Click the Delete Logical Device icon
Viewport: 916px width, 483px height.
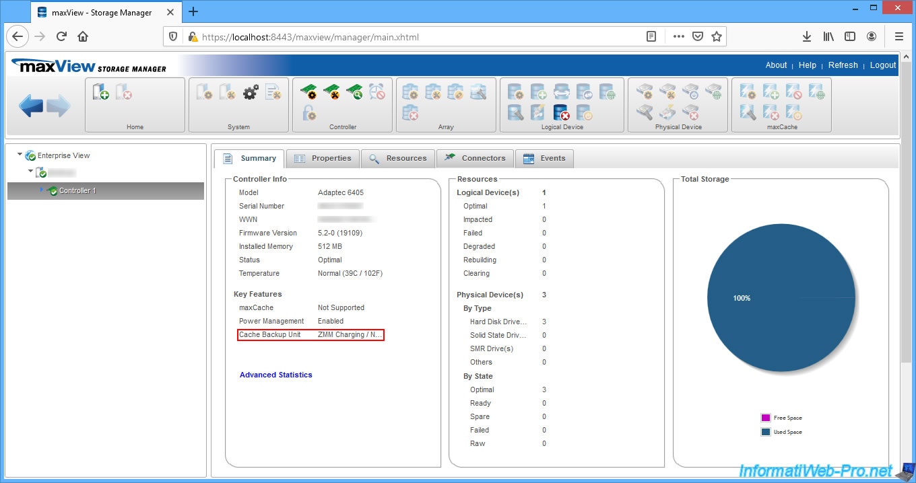560,113
